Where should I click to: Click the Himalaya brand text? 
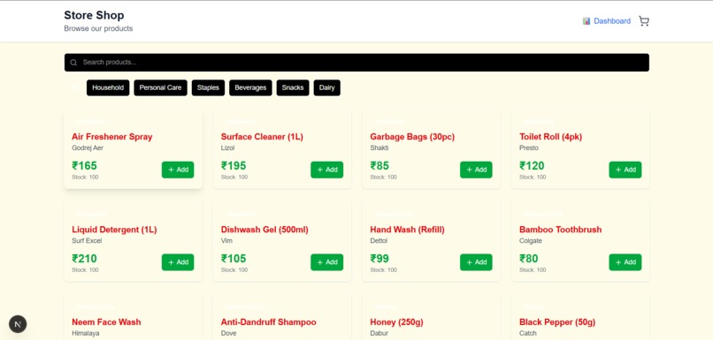[86, 333]
